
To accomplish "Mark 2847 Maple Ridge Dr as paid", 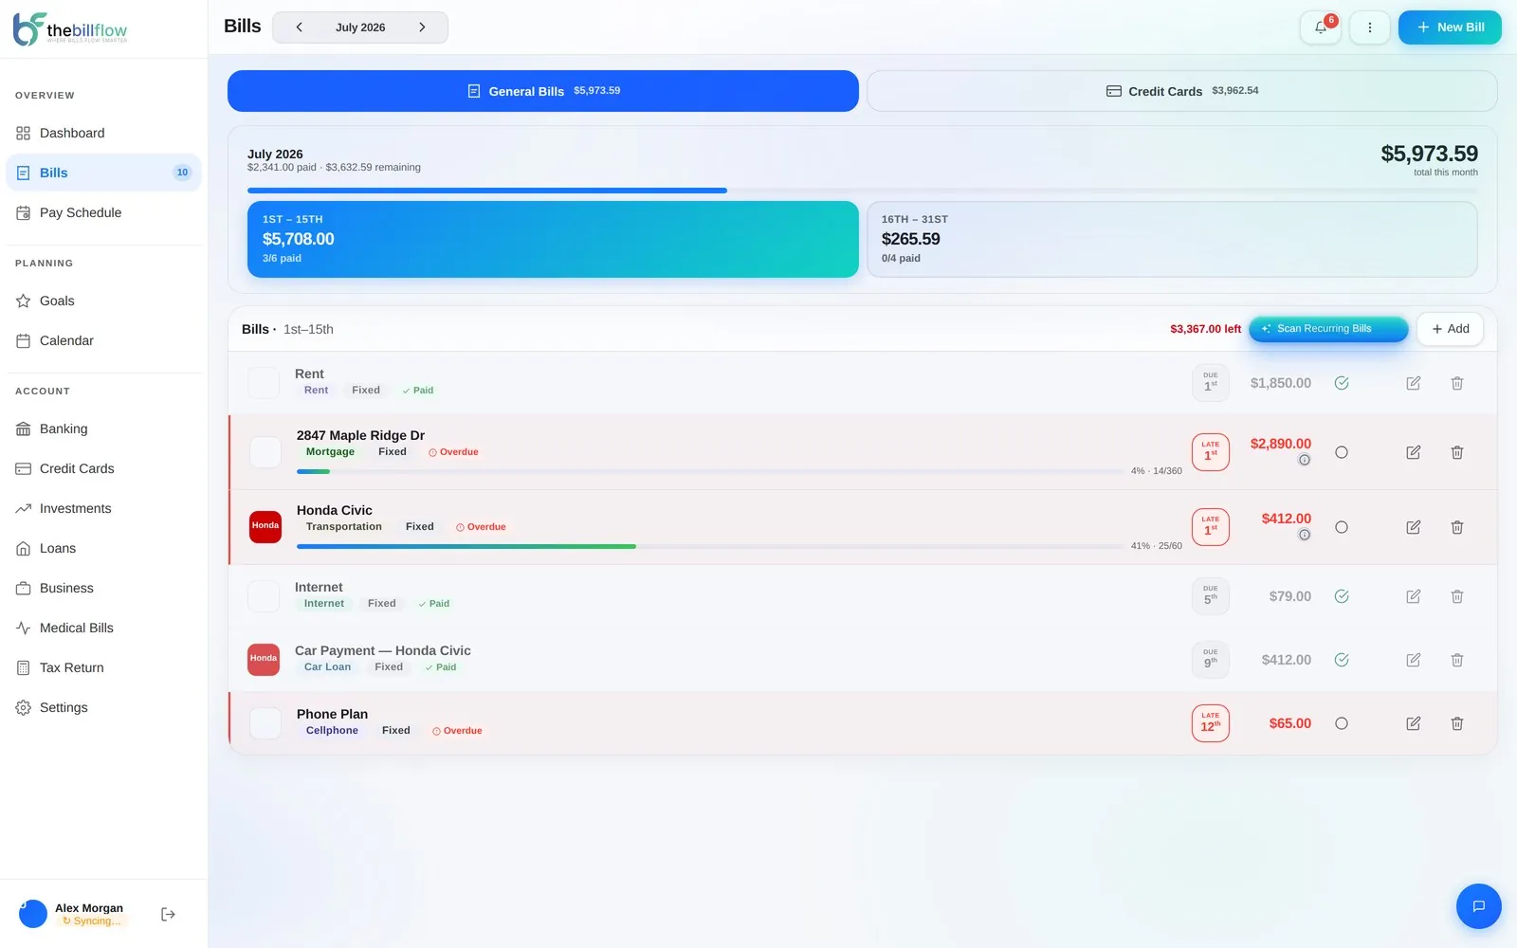I will [x=1341, y=452].
